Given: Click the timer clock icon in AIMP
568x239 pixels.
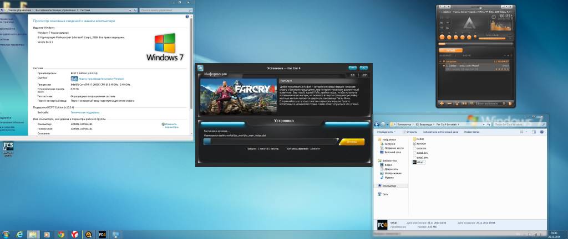Looking at the screenshot, I should click(493, 17).
